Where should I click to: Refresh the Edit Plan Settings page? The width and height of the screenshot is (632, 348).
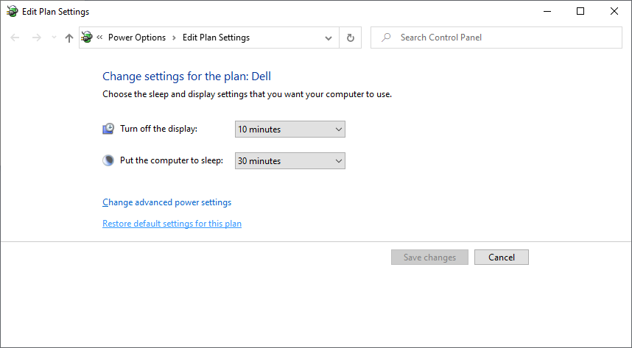351,38
